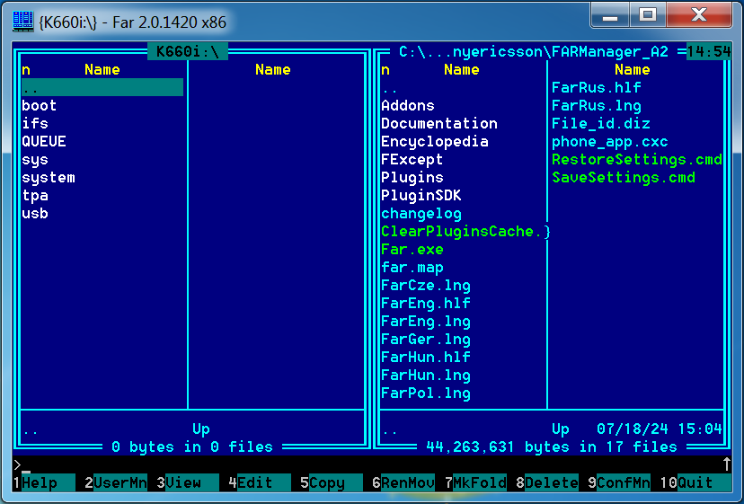Minimize the Far window
This screenshot has height=504, width=744.
(610, 15)
